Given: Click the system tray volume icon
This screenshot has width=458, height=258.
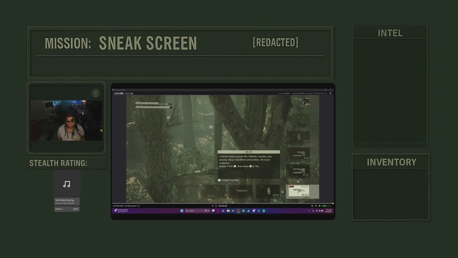Looking at the screenshot, I should tap(319, 211).
